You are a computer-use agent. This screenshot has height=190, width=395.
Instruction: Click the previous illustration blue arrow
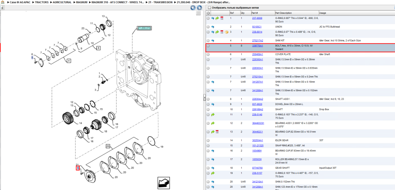[193, 8]
